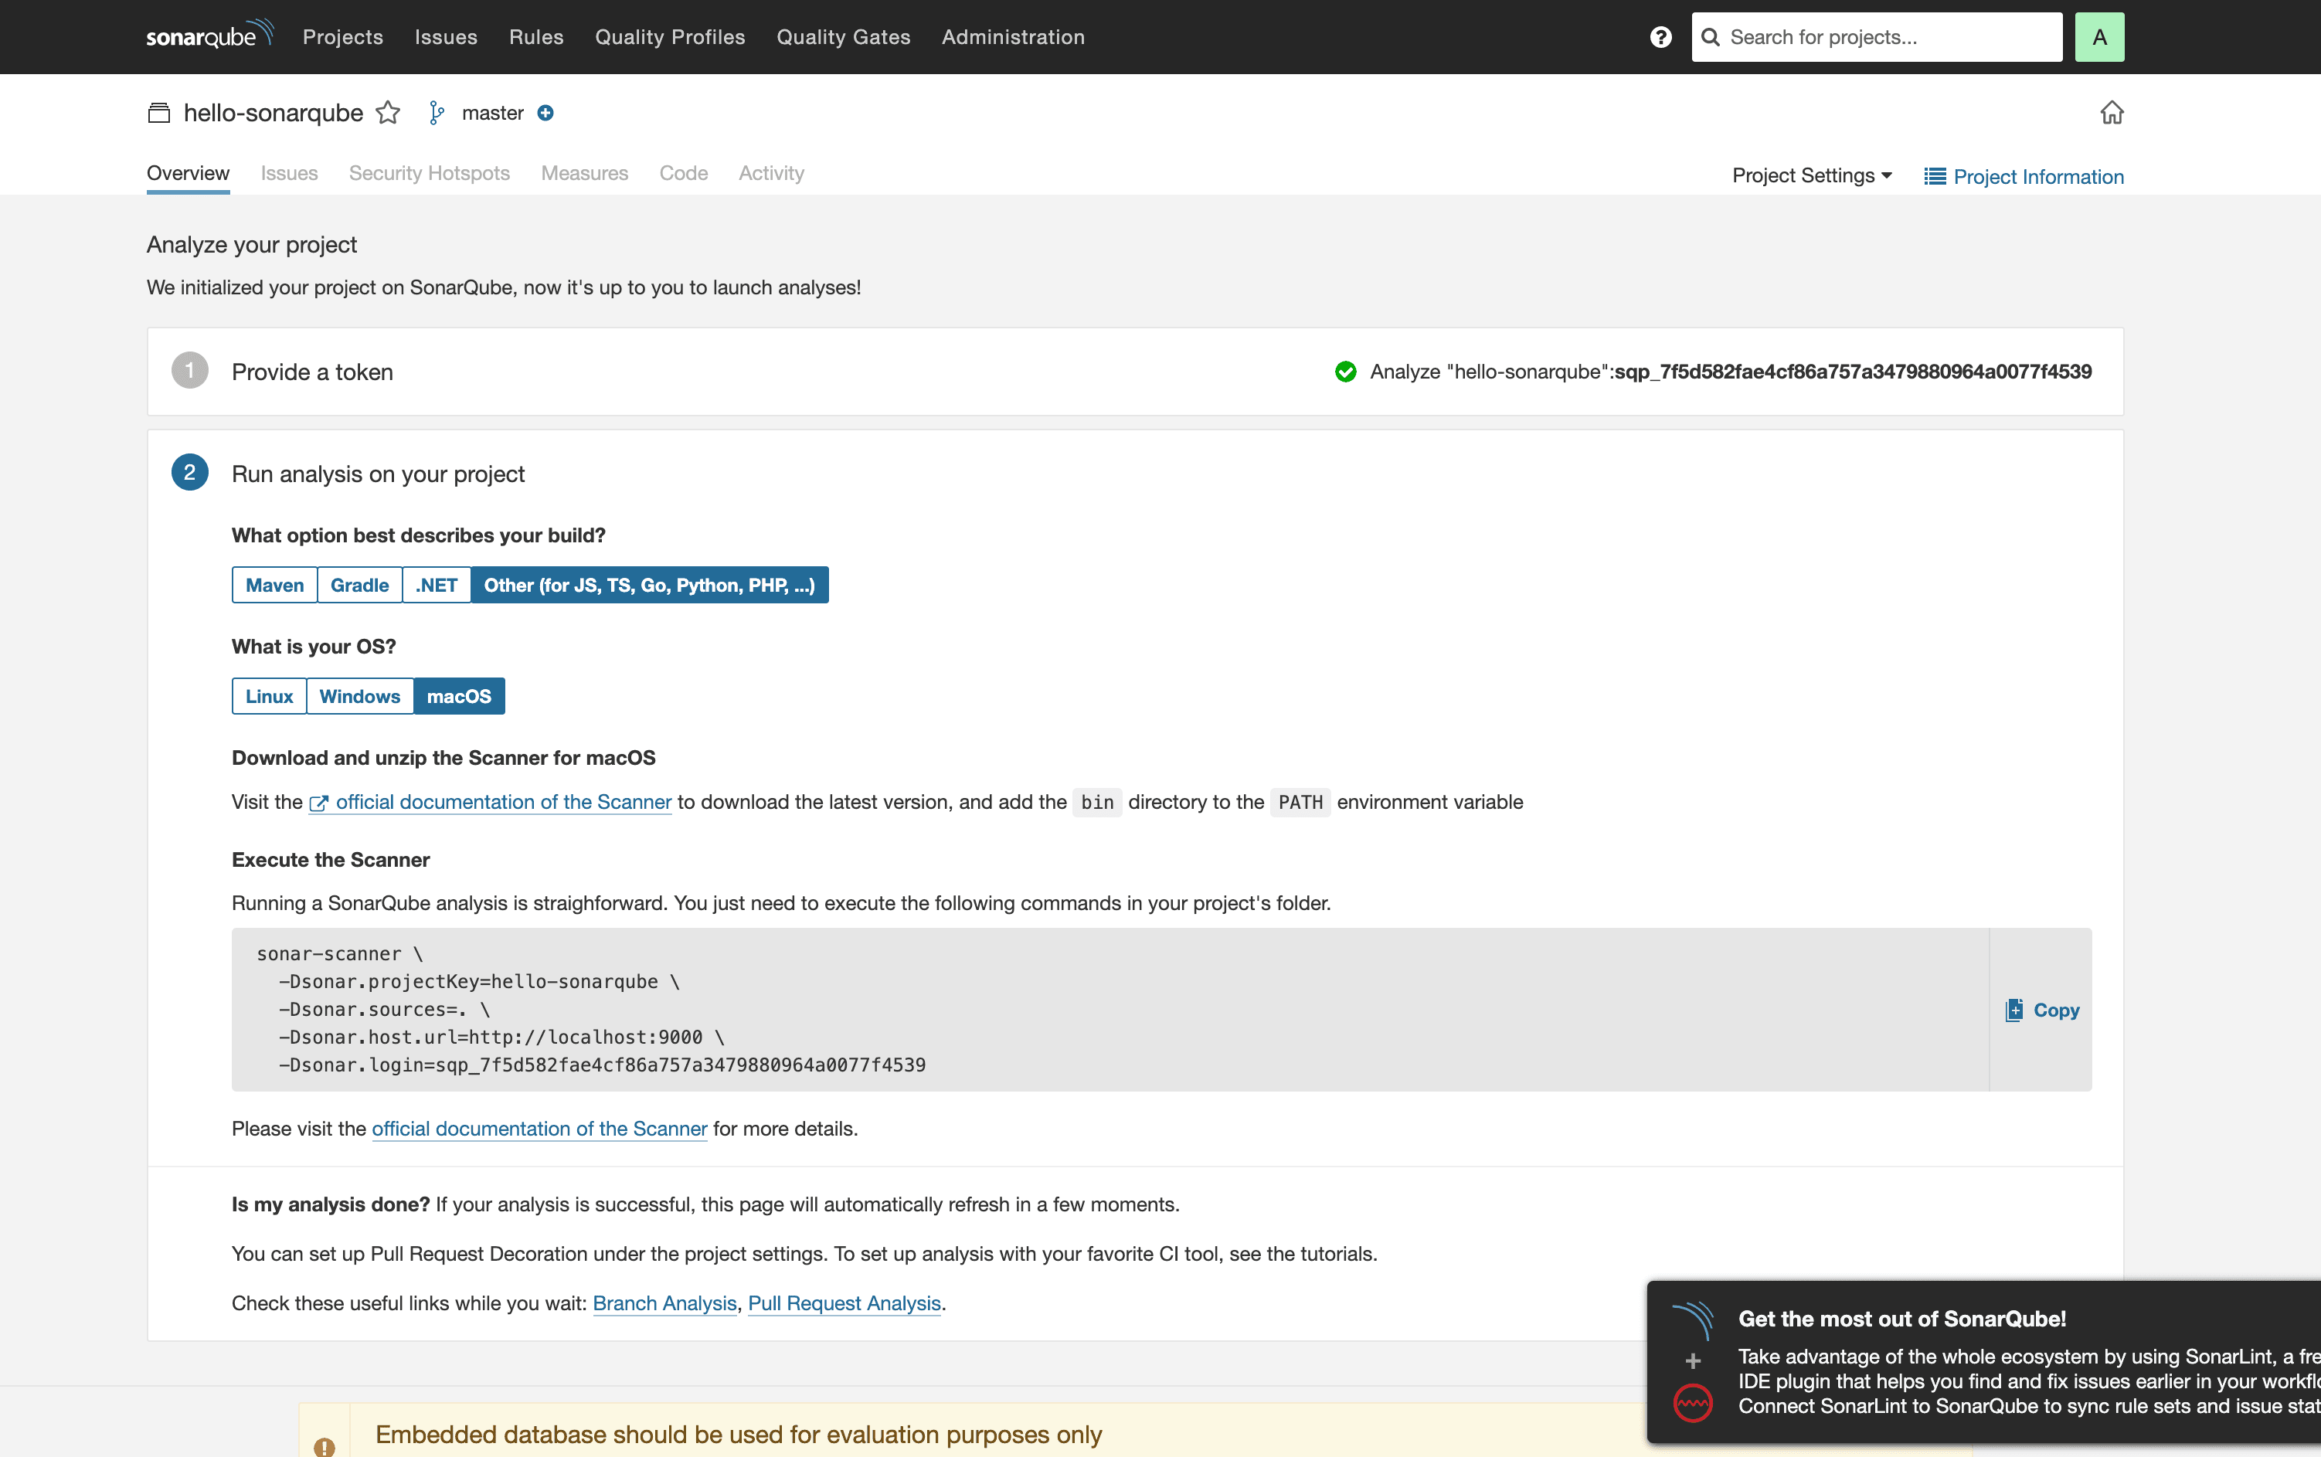Click the hello-sonarqube project title
2321x1457 pixels.
tap(273, 113)
